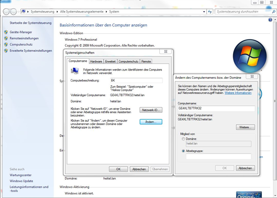Click the Ändern... button
The image size is (277, 198).
(x=151, y=122)
